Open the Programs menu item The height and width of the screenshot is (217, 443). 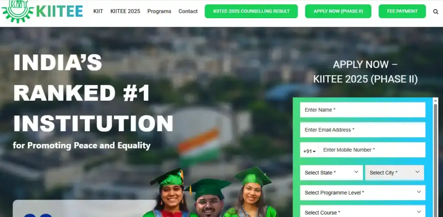159,11
